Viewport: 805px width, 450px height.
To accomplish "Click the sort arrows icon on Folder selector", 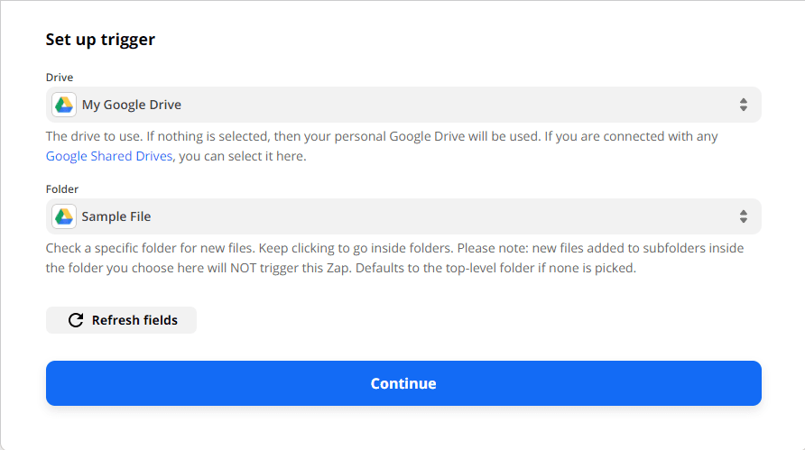I will (x=743, y=216).
